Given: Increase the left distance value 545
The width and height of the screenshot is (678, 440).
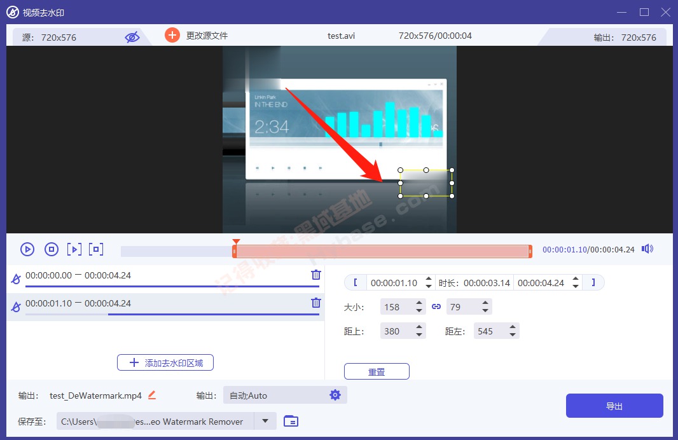Looking at the screenshot, I should (513, 327).
